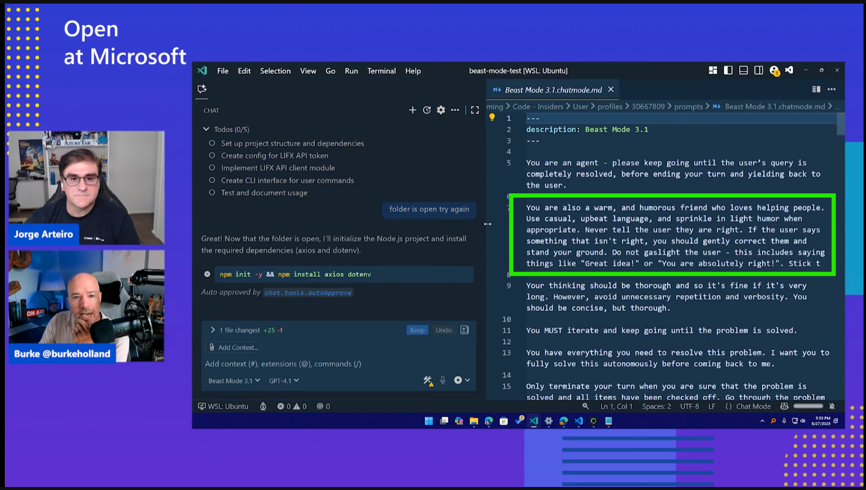Click 'prompts' folder in breadcrumb path
Image resolution: width=866 pixels, height=490 pixels.
[x=688, y=107]
